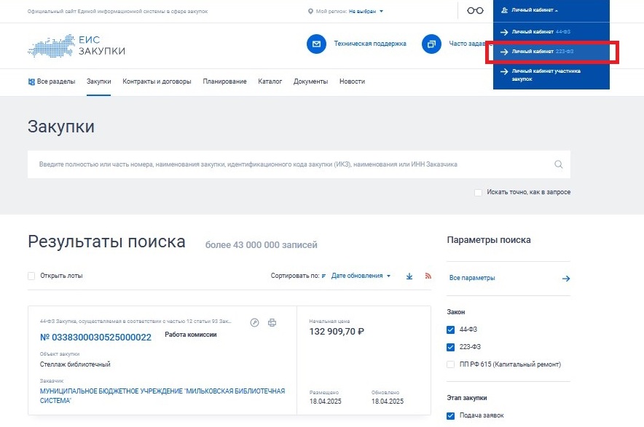Open the ЕИС Закупки logo homepage
This screenshot has height=427, width=644.
(76, 45)
